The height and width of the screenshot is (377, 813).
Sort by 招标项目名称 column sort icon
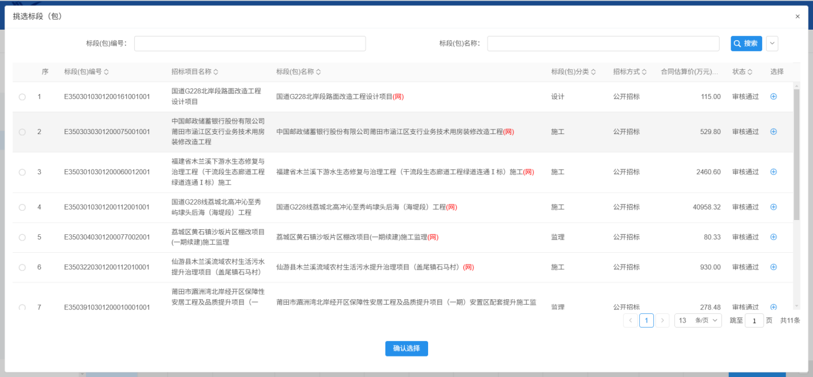[x=216, y=72]
